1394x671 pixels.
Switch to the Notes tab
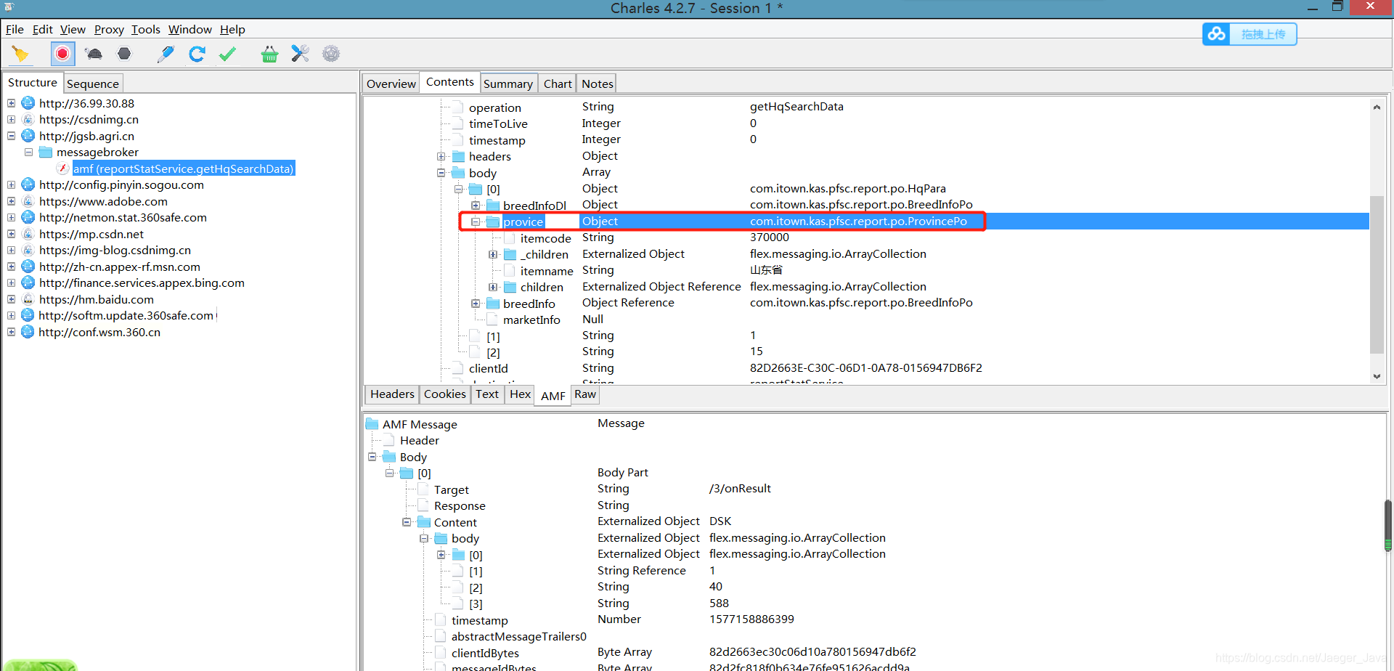(598, 84)
